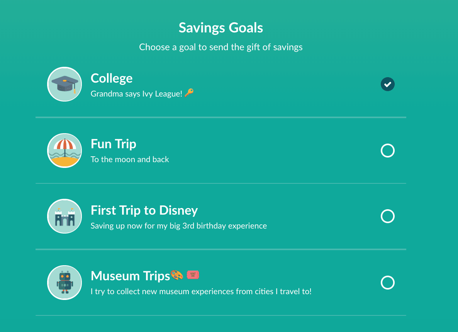Choose the First Trip to Disney radio
The image size is (458, 332).
point(387,216)
